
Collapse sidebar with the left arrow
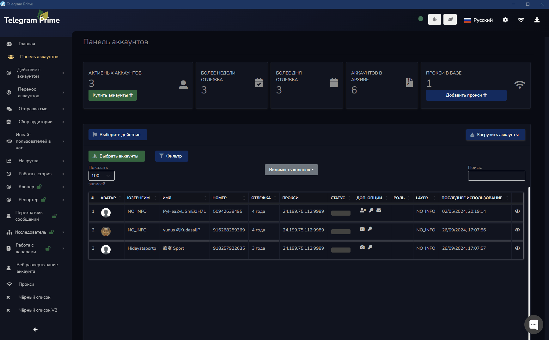coord(35,329)
